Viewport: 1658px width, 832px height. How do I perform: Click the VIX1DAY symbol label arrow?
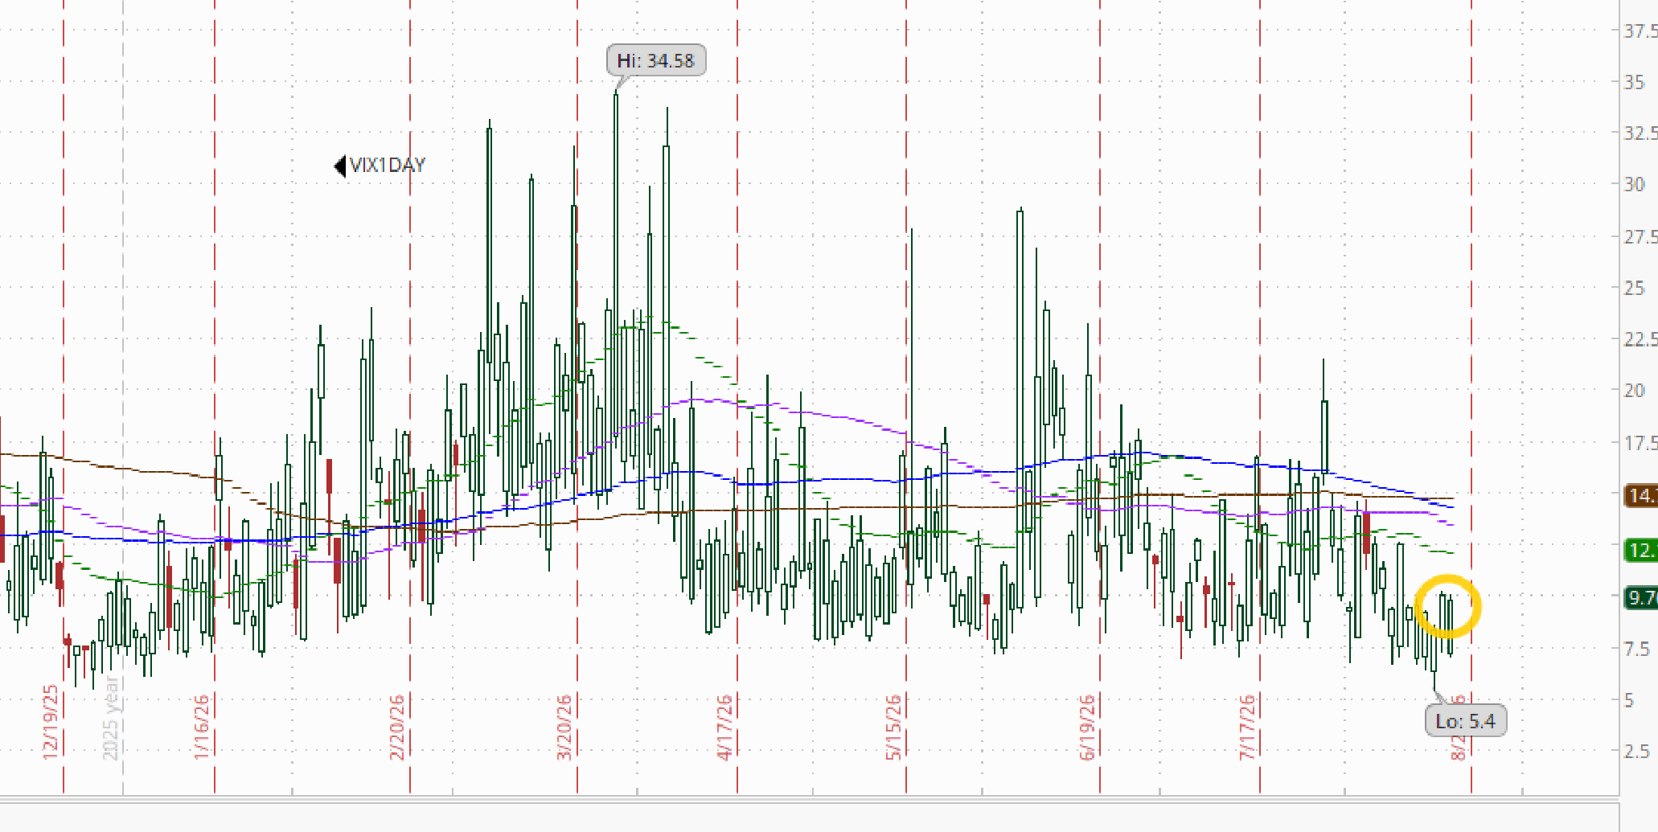(x=340, y=166)
